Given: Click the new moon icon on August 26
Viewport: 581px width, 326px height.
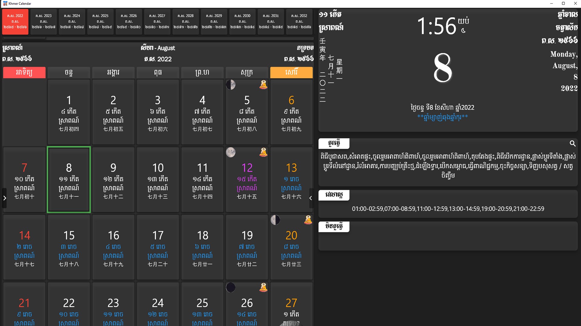Looking at the screenshot, I should [231, 288].
